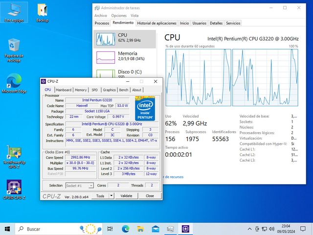Open the Detalles tab in Task Manager

pos(216,23)
